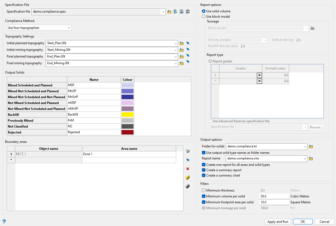Enable the Minimum thickness filter
The width and height of the screenshot is (336, 226).
(x=204, y=190)
